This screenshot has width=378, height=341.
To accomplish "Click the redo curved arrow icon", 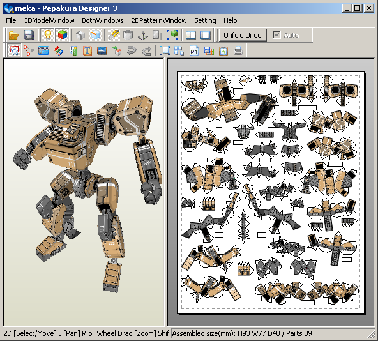I will 146,50.
